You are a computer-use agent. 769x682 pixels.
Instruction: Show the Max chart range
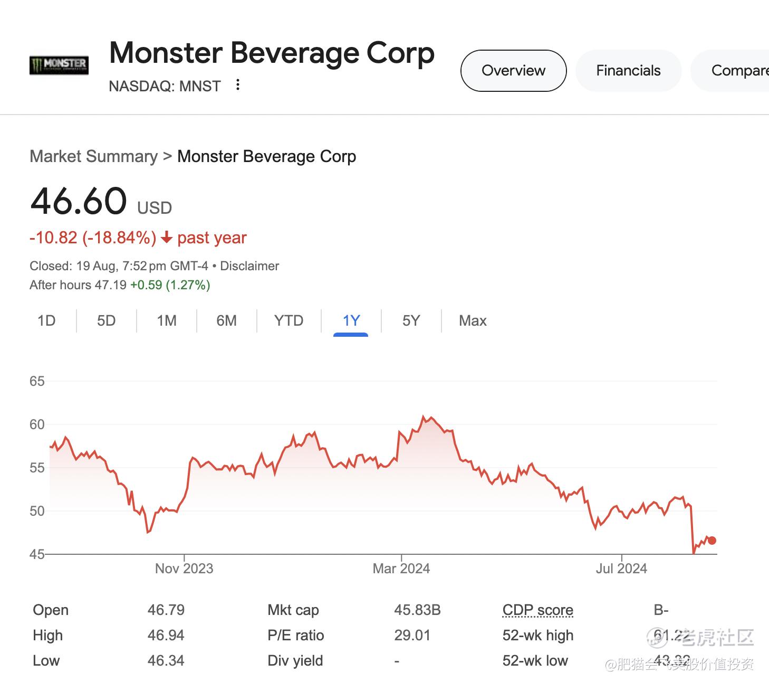[x=473, y=321]
